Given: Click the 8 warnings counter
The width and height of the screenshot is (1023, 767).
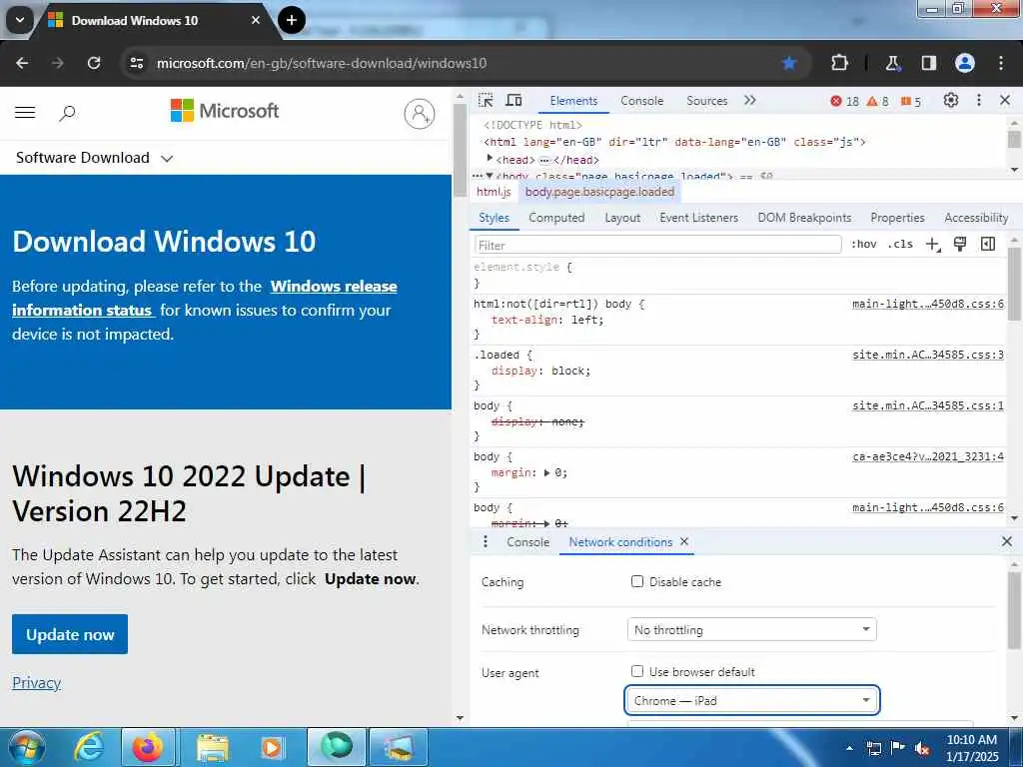Looking at the screenshot, I should (877, 101).
